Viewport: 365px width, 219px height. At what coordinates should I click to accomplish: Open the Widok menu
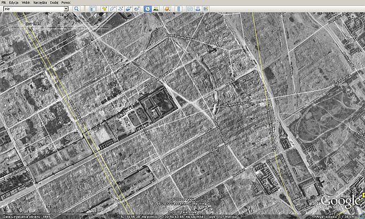tap(26, 2)
